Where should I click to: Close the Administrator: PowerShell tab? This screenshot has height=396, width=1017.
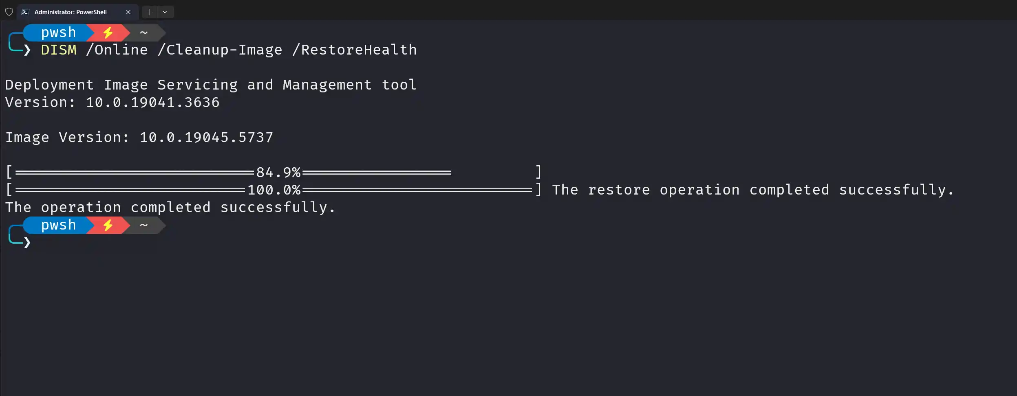click(128, 12)
